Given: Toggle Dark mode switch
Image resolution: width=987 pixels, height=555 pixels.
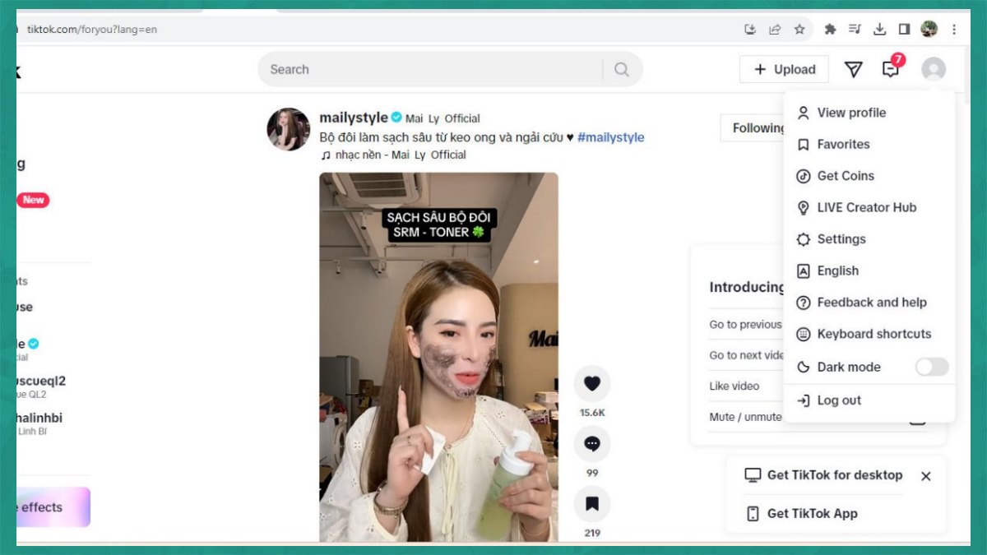Looking at the screenshot, I should [x=931, y=367].
